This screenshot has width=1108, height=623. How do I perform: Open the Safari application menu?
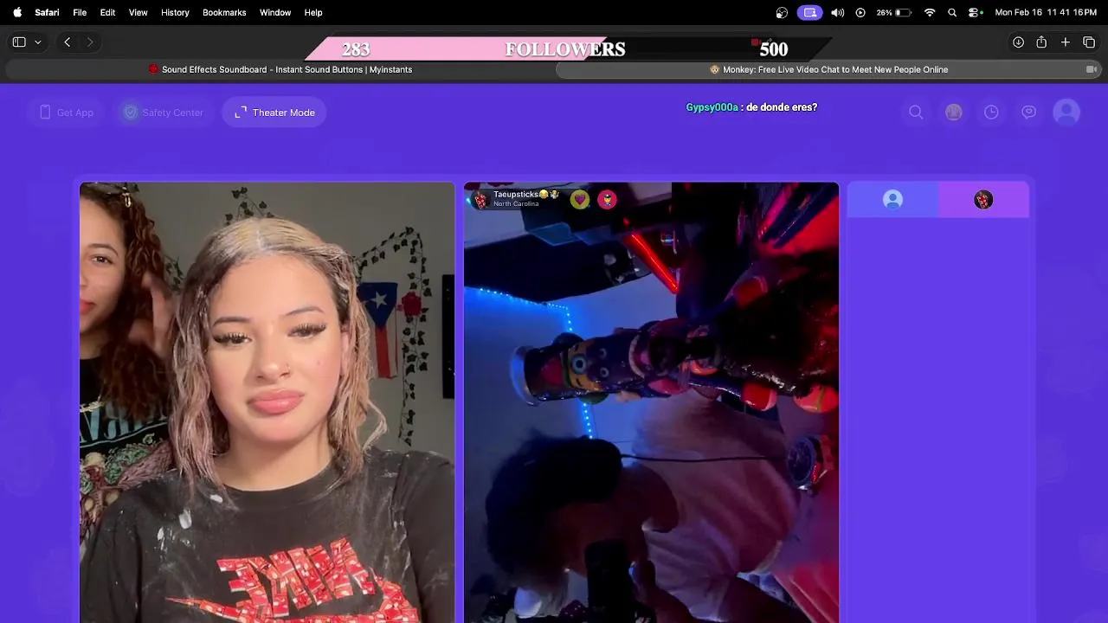click(47, 12)
